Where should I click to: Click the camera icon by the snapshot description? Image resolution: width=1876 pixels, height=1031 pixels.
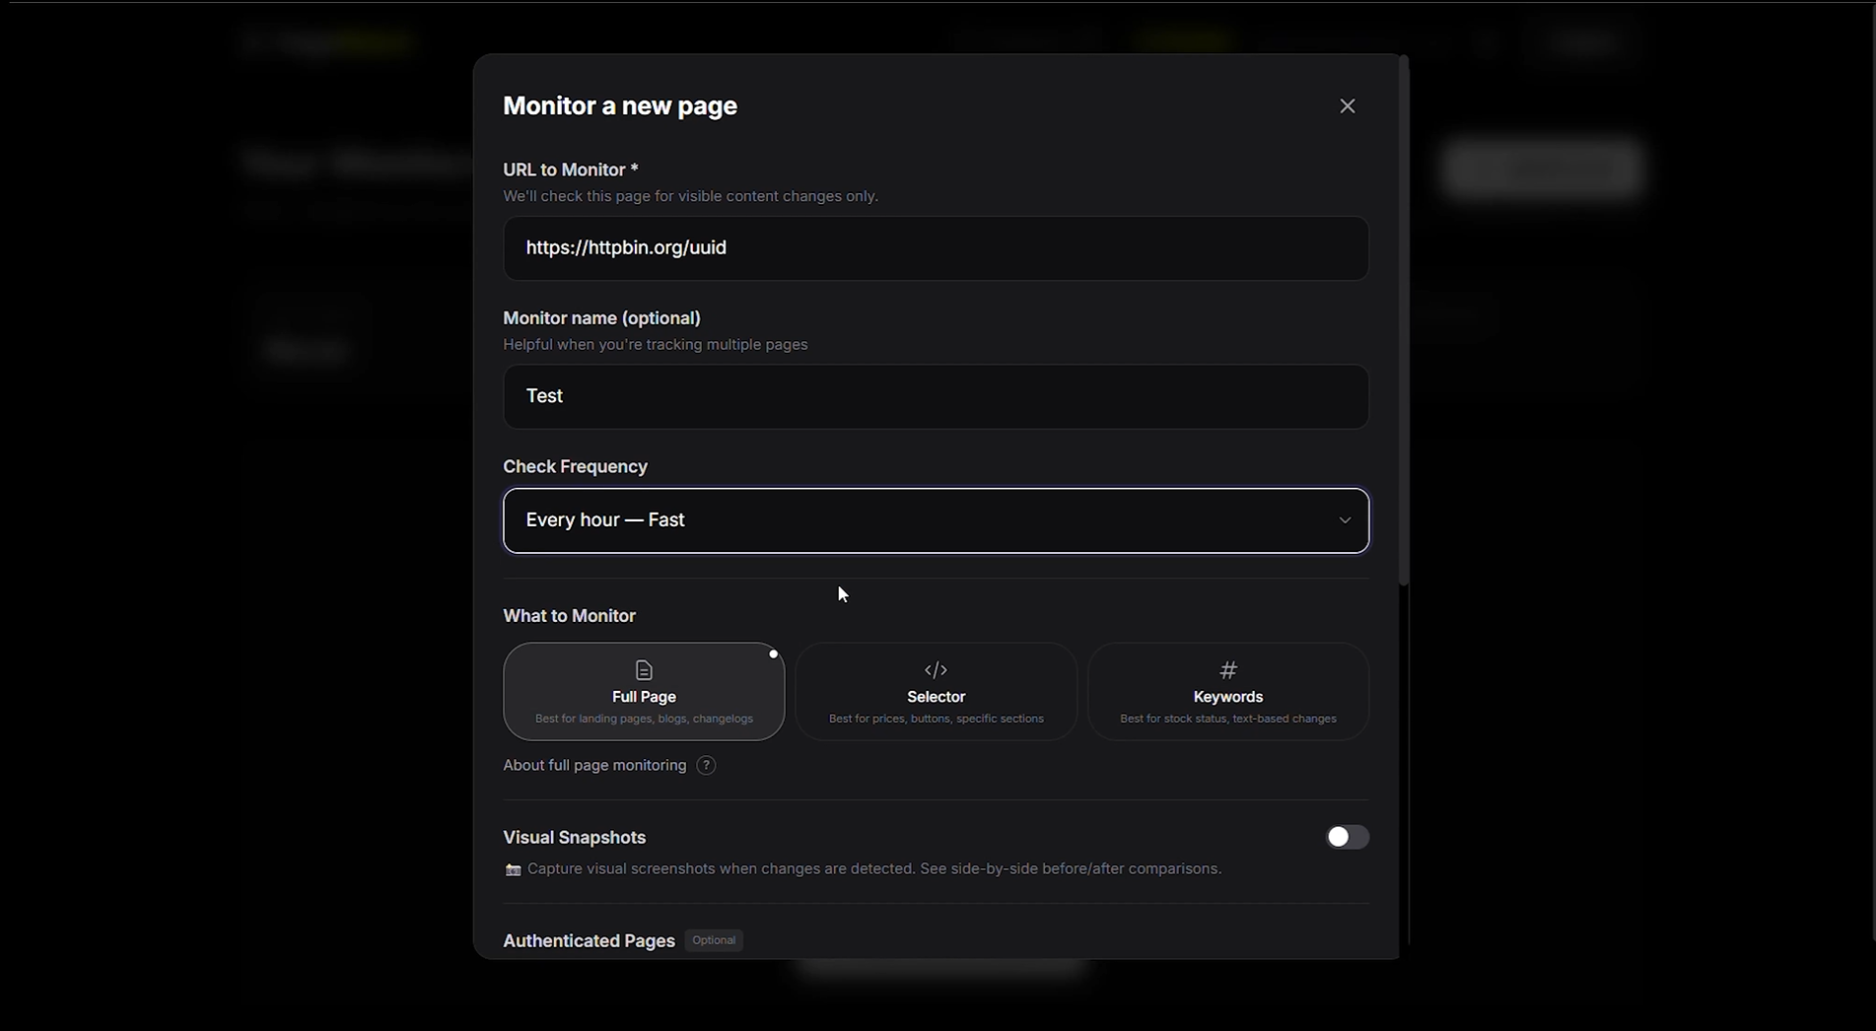point(513,869)
